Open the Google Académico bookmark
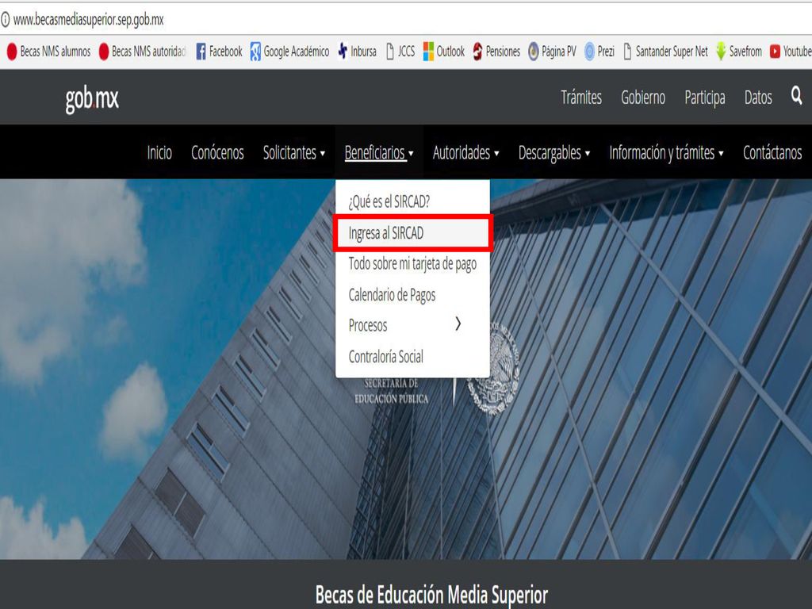Screen dimensions: 812x609 (289, 52)
